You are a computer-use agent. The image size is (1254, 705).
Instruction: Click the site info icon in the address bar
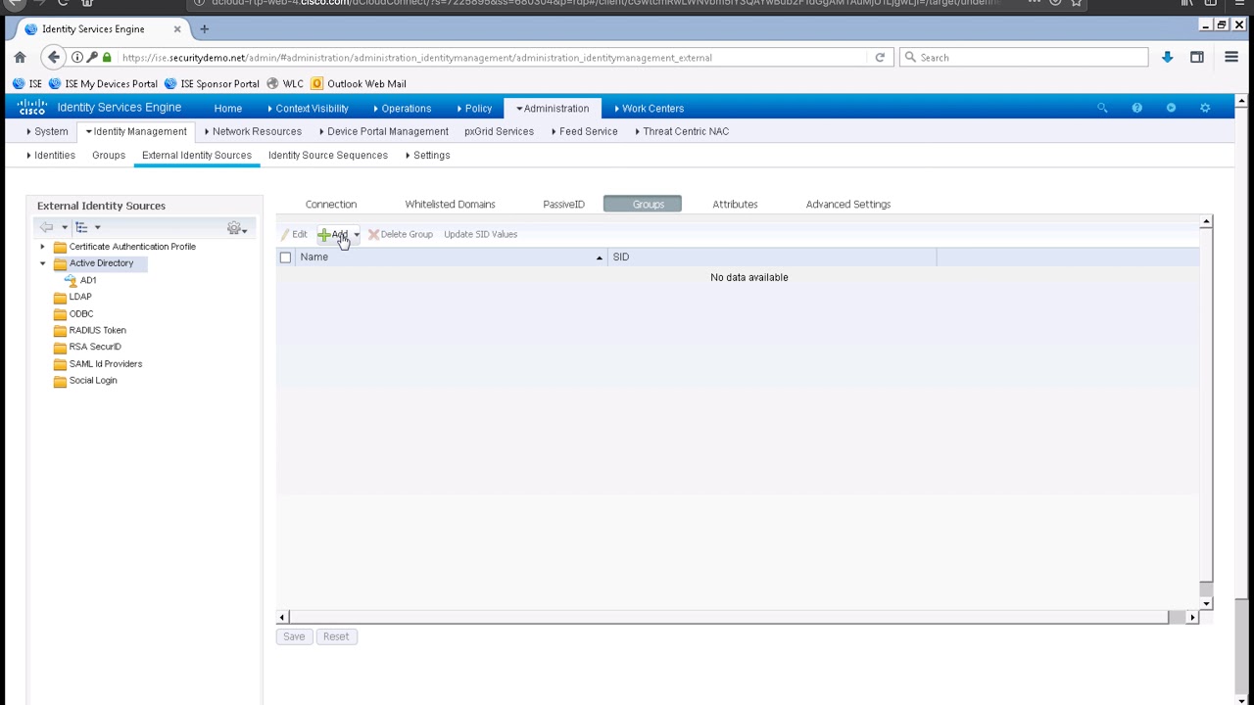point(77,58)
